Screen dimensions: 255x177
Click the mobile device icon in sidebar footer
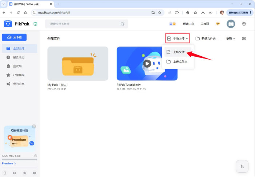[x=5, y=173]
